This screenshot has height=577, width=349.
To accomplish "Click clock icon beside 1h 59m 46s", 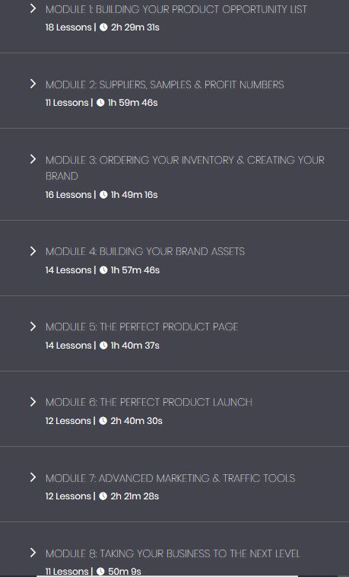I will point(100,103).
